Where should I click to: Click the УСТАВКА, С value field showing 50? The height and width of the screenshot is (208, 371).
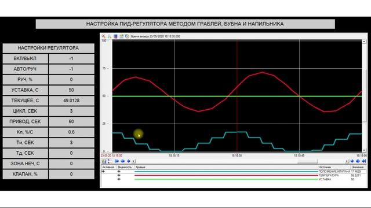tap(71, 90)
